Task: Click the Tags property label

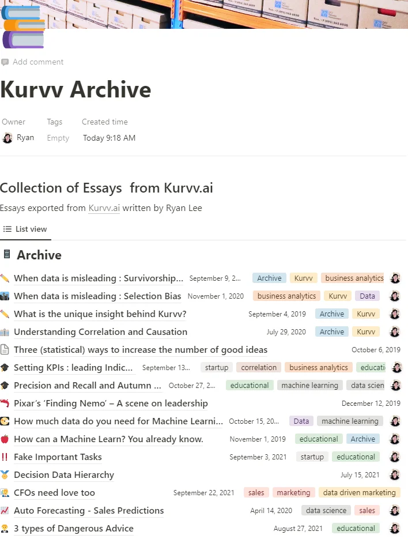Action: click(55, 122)
